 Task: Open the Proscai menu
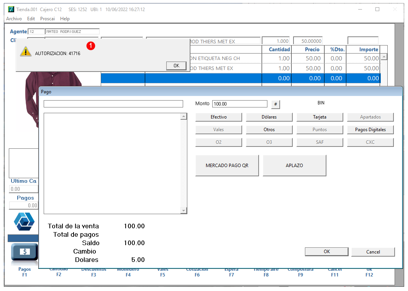click(48, 19)
